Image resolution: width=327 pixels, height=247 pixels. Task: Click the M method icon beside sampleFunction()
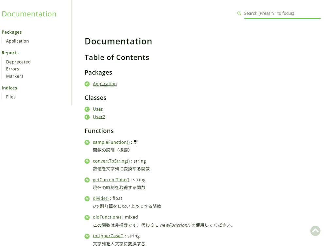pos(87,142)
